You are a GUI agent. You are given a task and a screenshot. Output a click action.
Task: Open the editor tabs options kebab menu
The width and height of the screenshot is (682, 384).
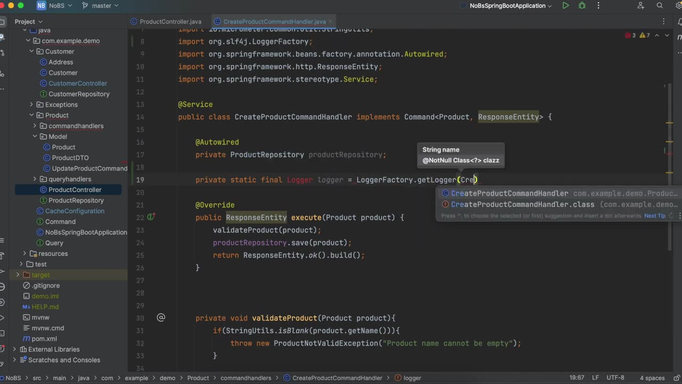coord(663,22)
